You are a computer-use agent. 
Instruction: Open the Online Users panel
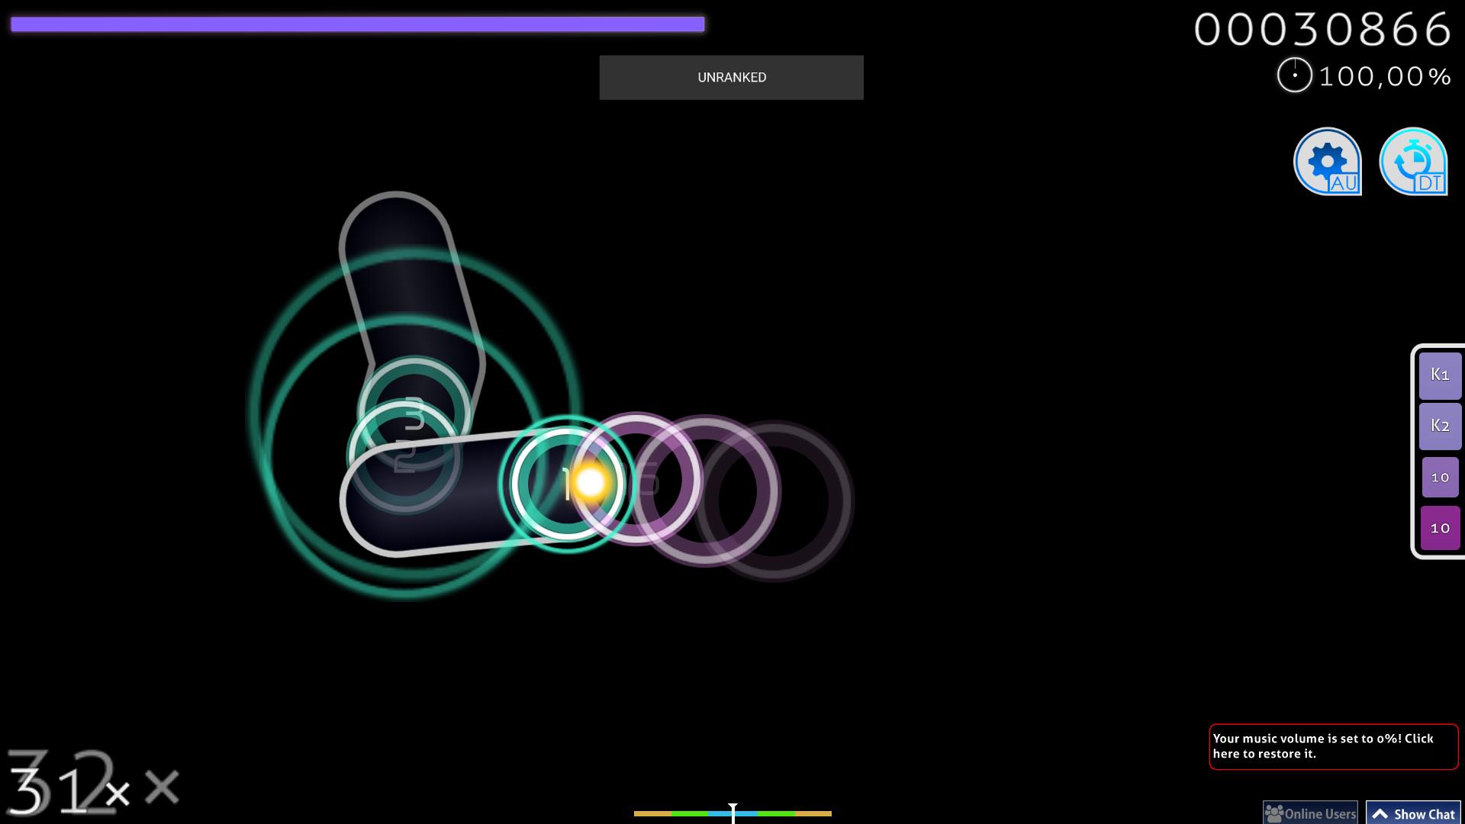click(x=1310, y=813)
